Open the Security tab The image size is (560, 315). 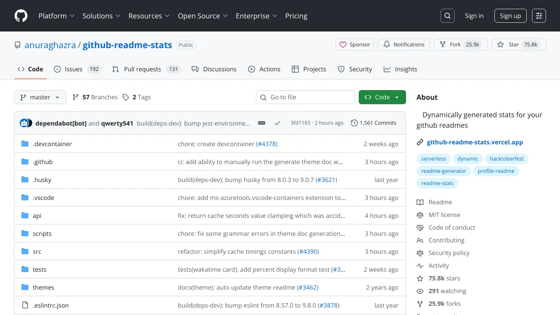click(x=355, y=69)
